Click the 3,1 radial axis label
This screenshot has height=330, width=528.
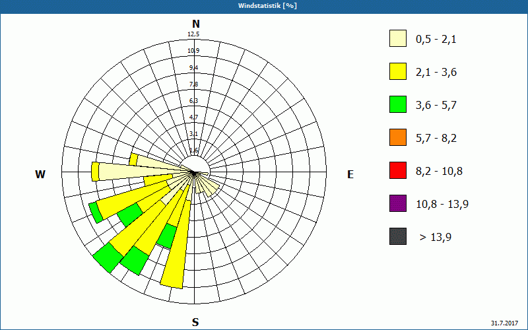tap(193, 134)
